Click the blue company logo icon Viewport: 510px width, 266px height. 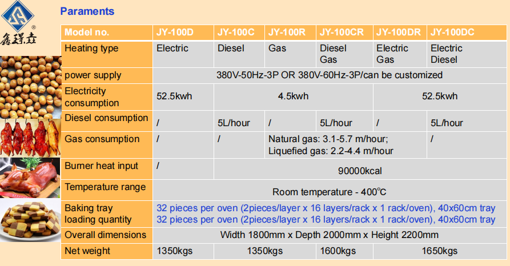click(x=21, y=17)
